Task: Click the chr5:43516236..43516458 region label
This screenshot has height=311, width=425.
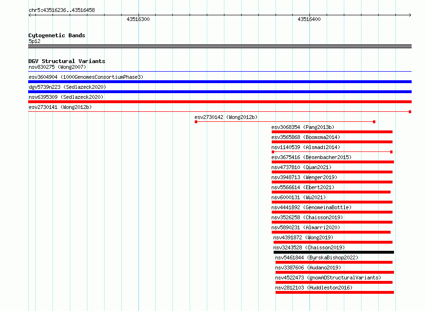Action: (x=62, y=10)
